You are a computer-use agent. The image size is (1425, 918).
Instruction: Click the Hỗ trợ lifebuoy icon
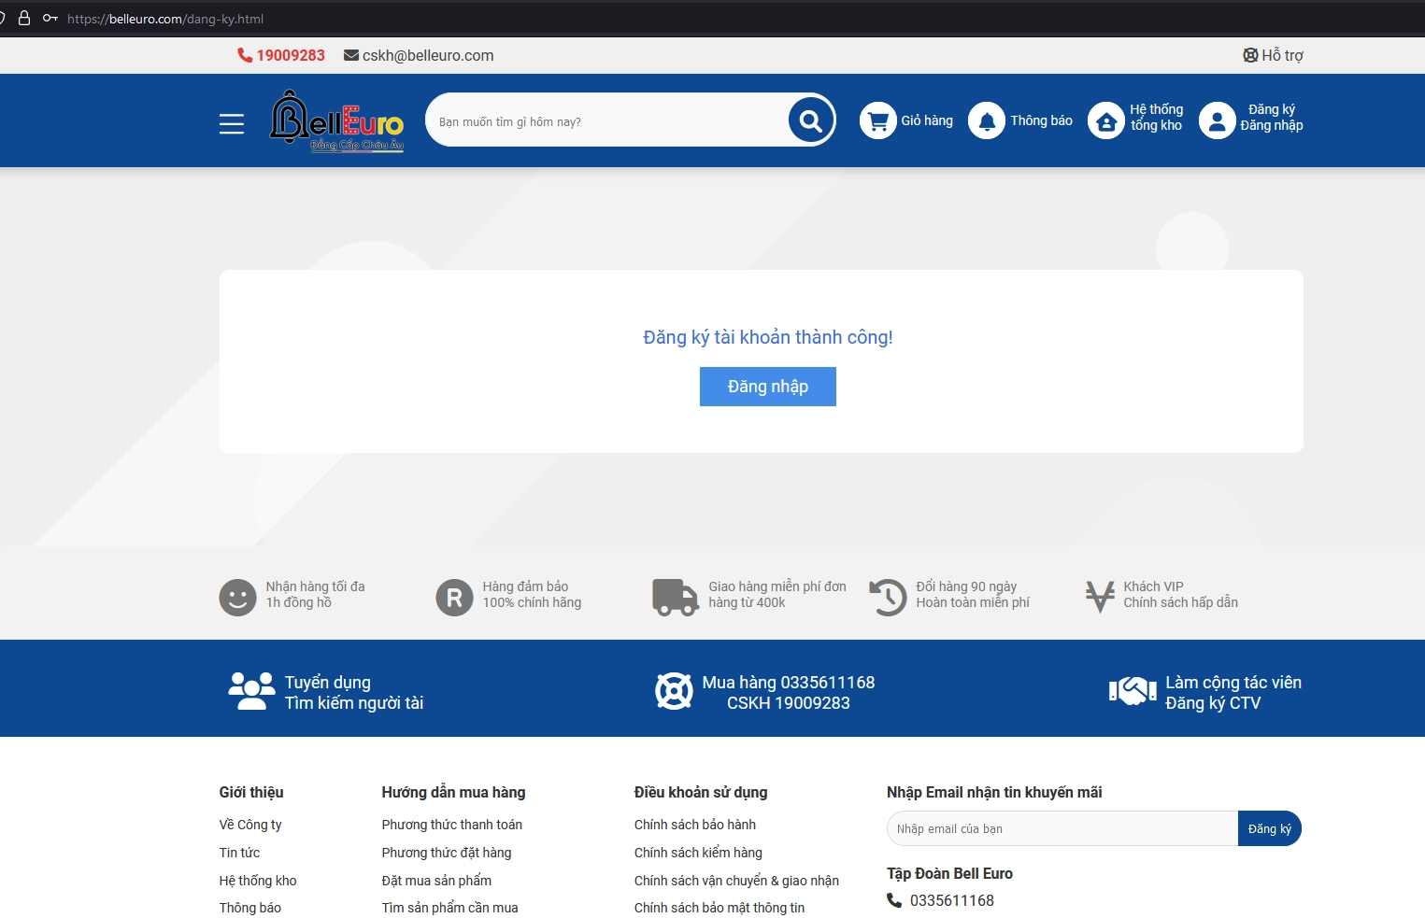(1250, 55)
